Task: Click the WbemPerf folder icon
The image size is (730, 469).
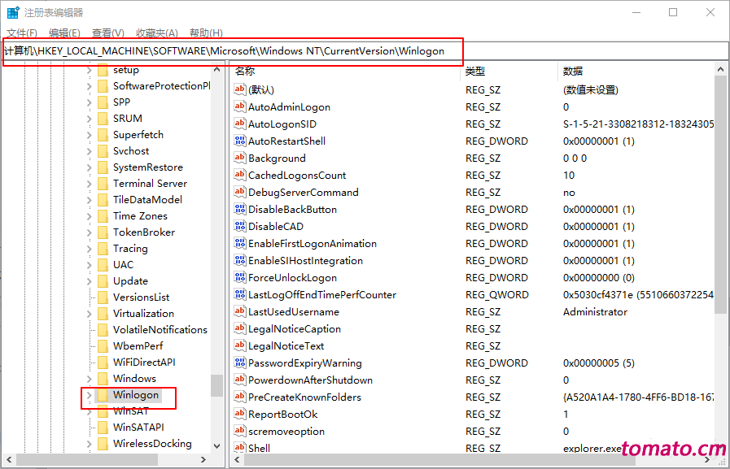Action: (103, 346)
